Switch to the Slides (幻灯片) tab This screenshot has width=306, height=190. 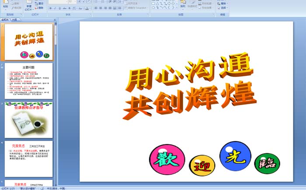(5, 20)
